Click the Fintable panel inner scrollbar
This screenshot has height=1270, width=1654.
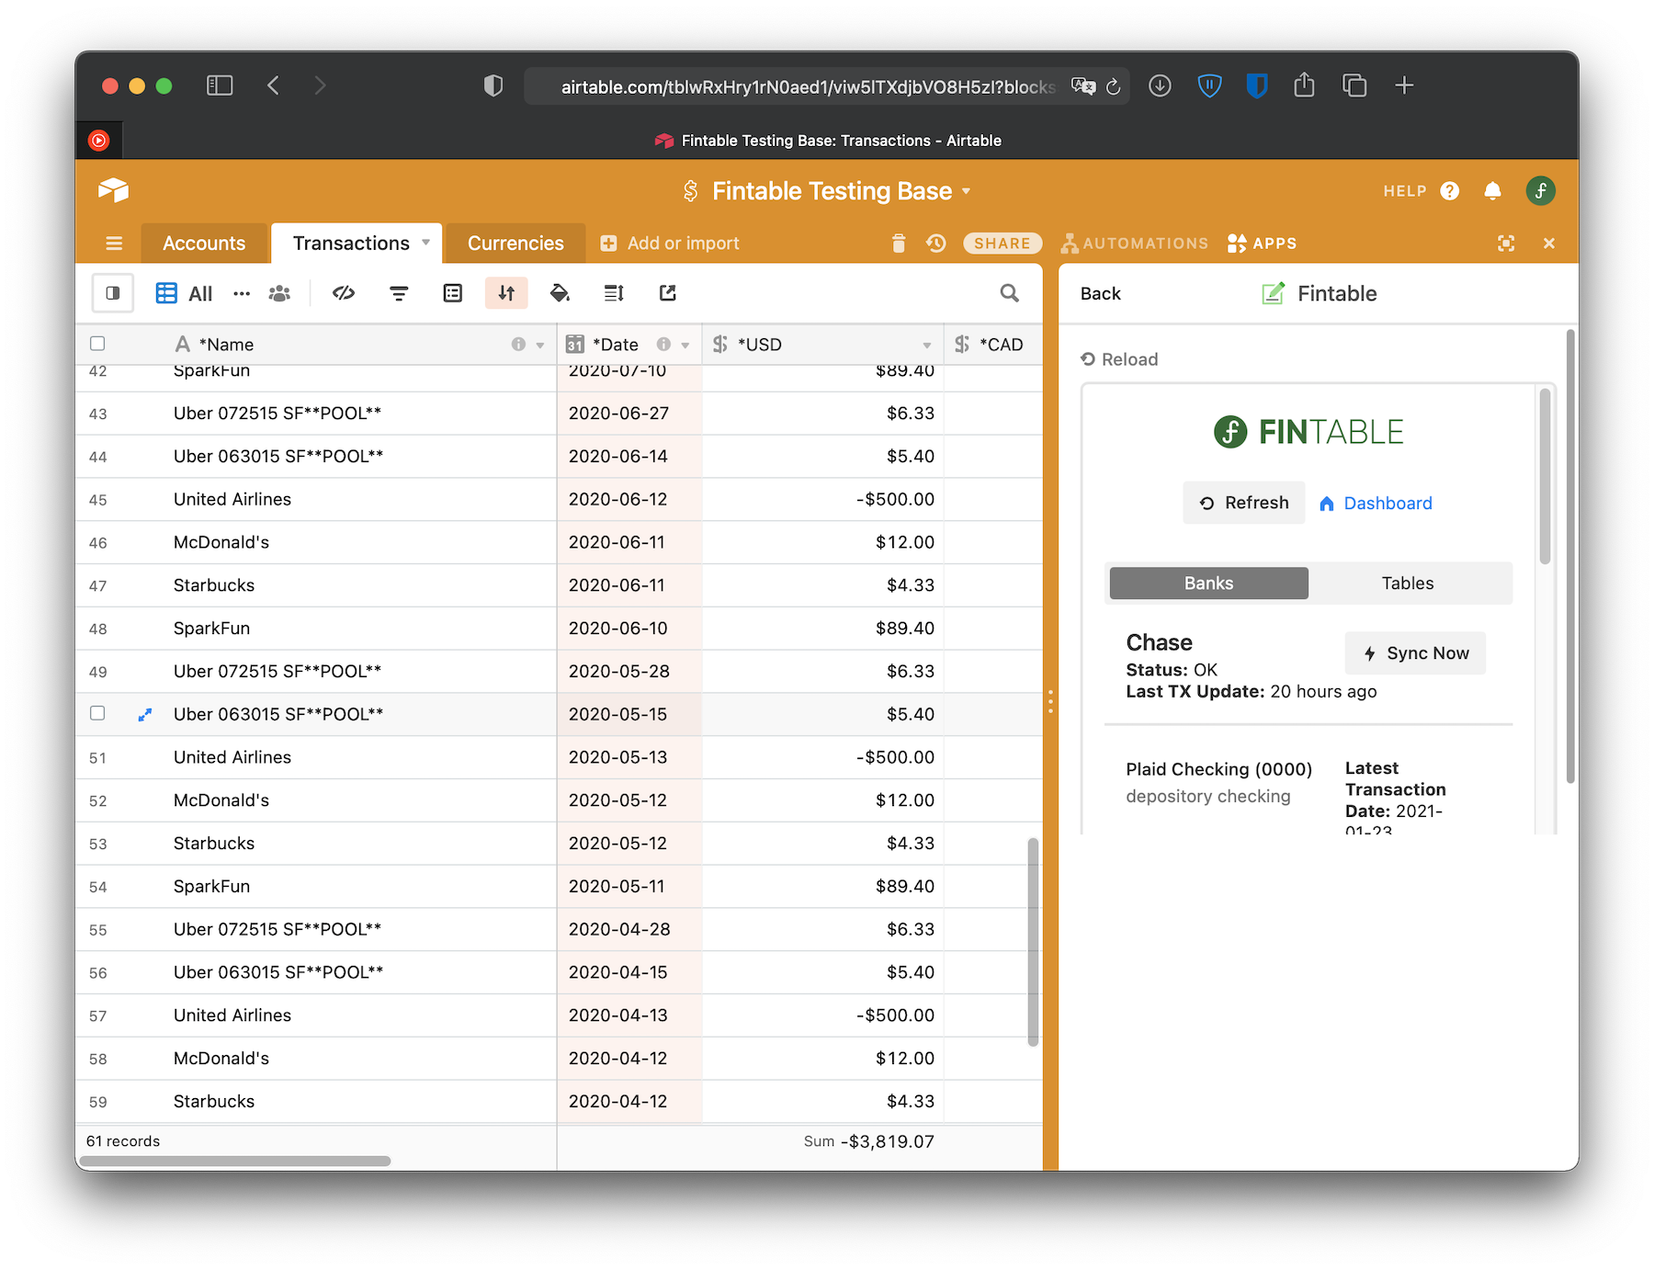[x=1545, y=476]
